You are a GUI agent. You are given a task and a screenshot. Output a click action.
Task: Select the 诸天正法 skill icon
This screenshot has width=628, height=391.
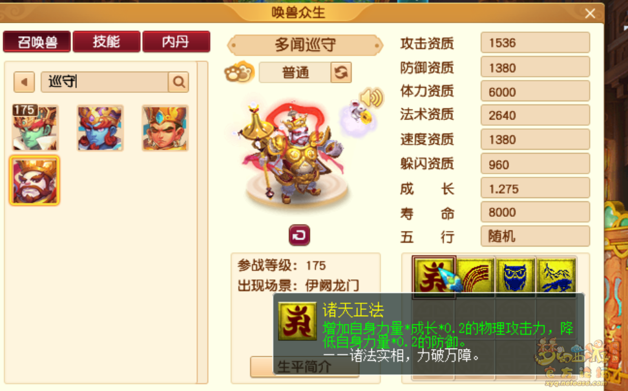point(434,277)
